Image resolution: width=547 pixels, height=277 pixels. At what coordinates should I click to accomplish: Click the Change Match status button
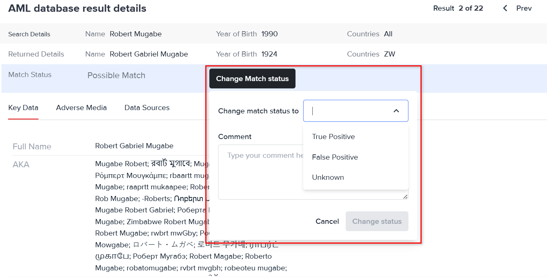[252, 79]
